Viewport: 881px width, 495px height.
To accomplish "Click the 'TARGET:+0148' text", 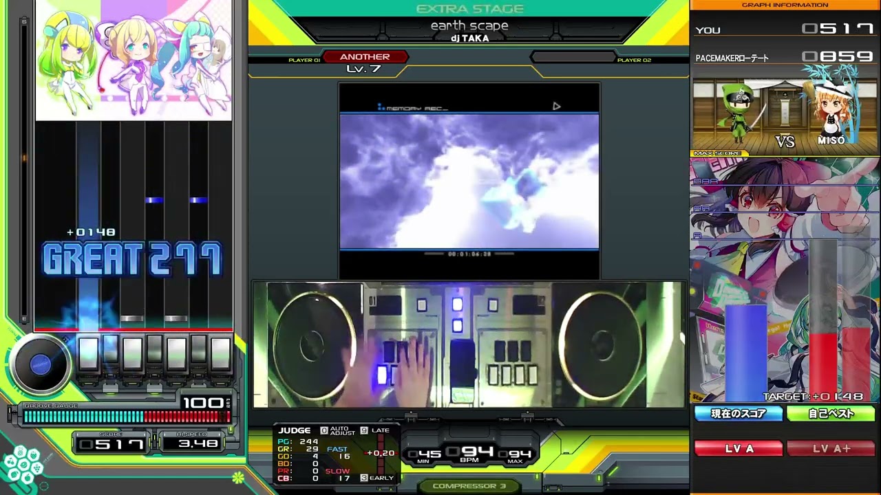I will click(813, 397).
